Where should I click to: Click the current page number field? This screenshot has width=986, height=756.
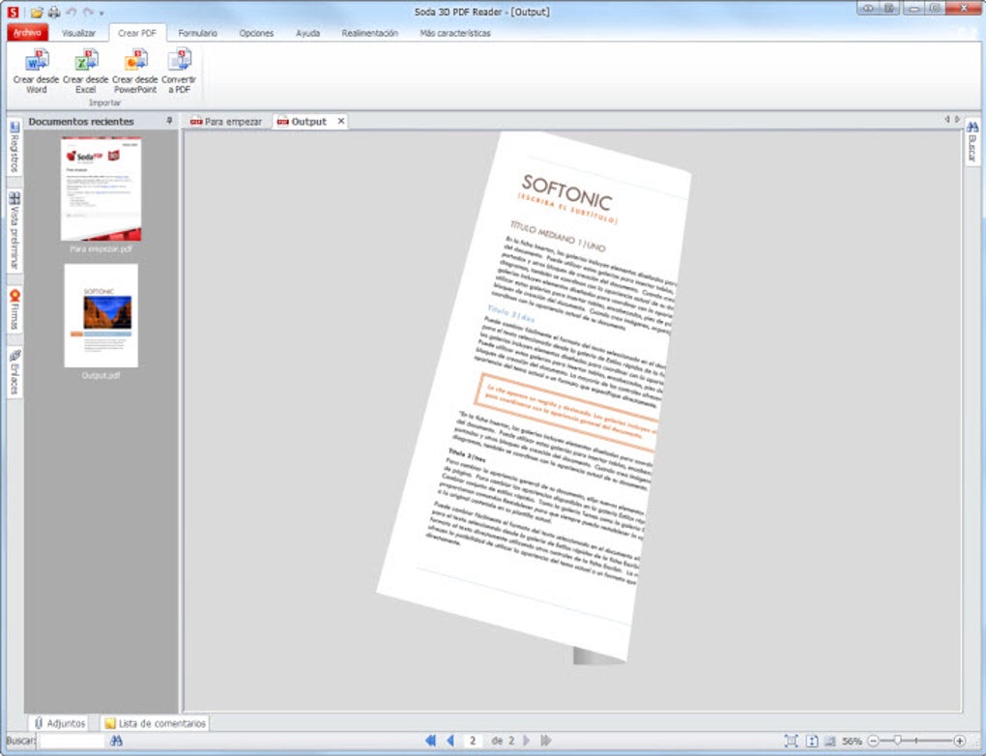point(473,741)
